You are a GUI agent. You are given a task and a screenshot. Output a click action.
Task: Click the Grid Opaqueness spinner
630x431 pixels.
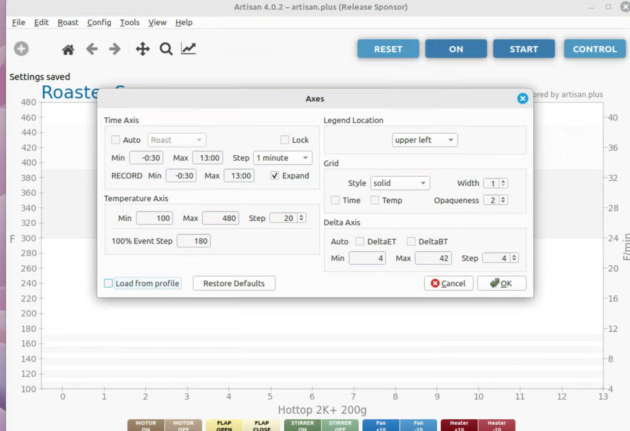pyautogui.click(x=495, y=200)
